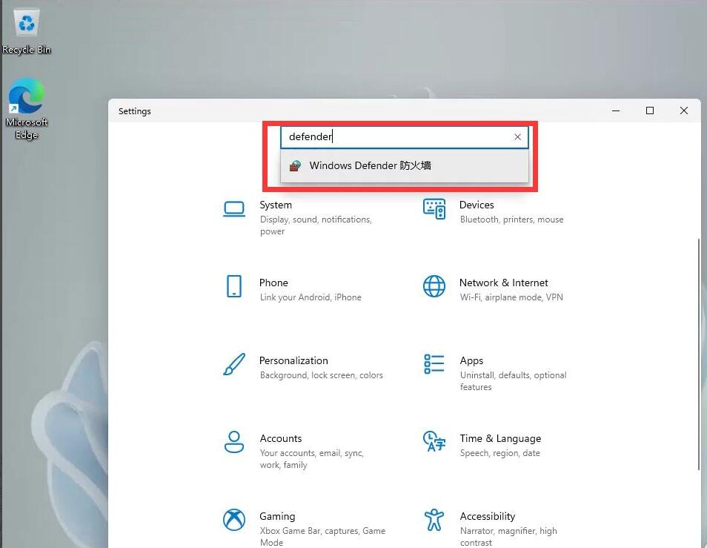Click 'Speech, region, date' description
This screenshot has width=707, height=548.
click(x=500, y=453)
